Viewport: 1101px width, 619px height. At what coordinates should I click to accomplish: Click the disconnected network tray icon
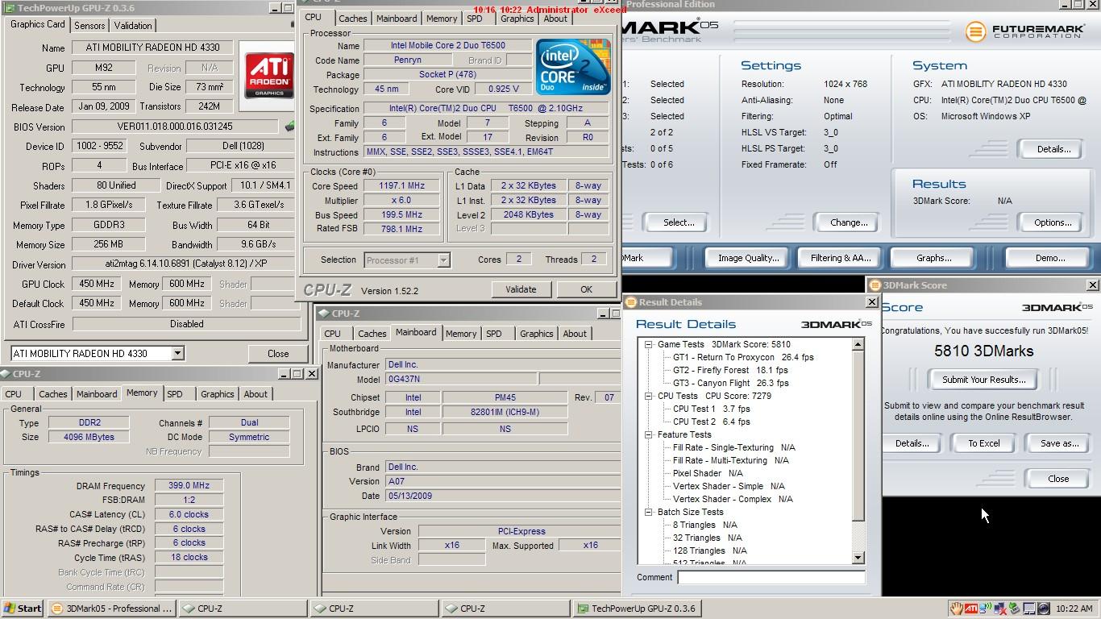click(x=1000, y=609)
